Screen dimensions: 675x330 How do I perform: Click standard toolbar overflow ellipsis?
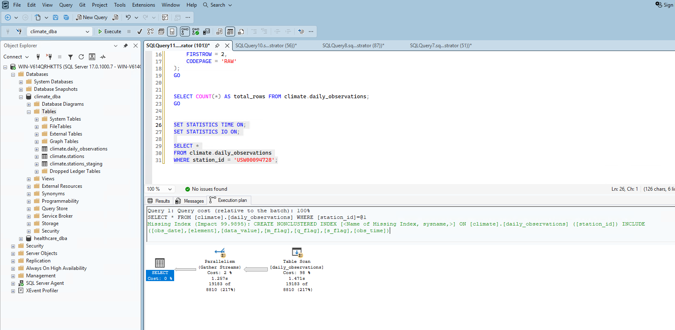pyautogui.click(x=188, y=17)
